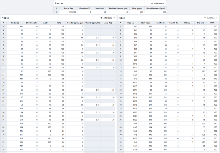Click the Start Node column header

point(146,23)
